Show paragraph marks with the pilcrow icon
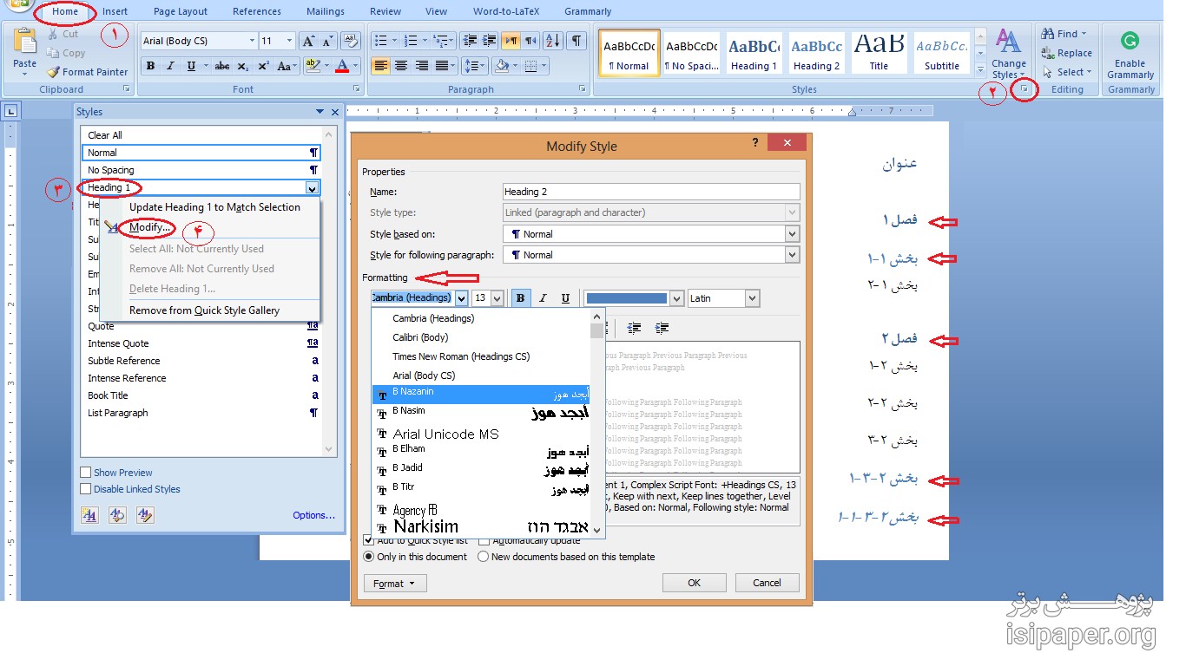The height and width of the screenshot is (666, 1186). click(x=577, y=41)
